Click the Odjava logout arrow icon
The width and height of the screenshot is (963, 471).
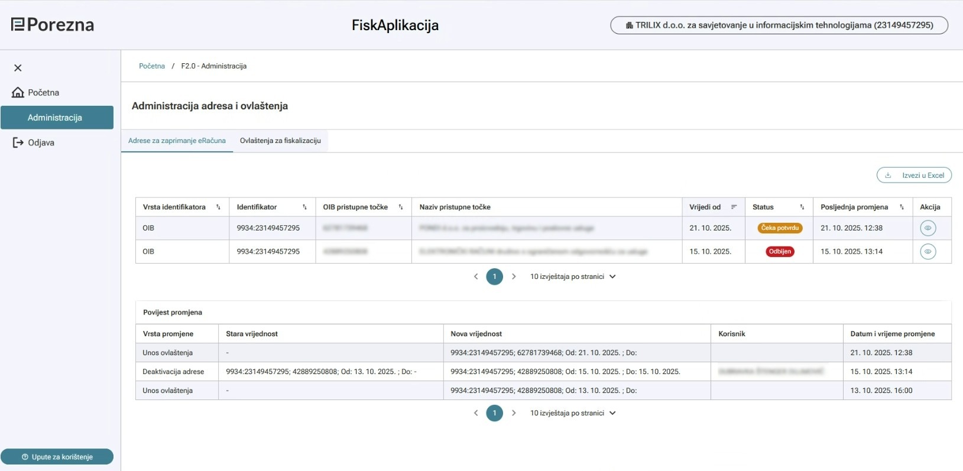click(x=18, y=142)
